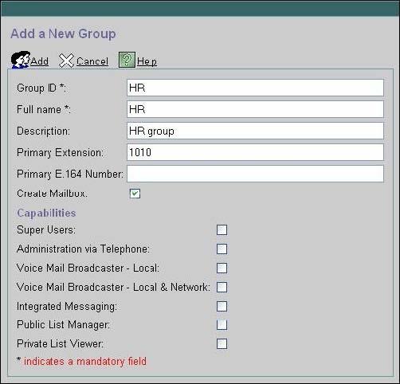This screenshot has height=384, width=400.
Task: Toggle the Integrated Messaging checkbox
Action: coord(222,307)
